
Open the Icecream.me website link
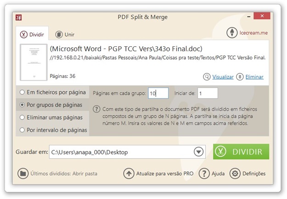click(x=253, y=33)
